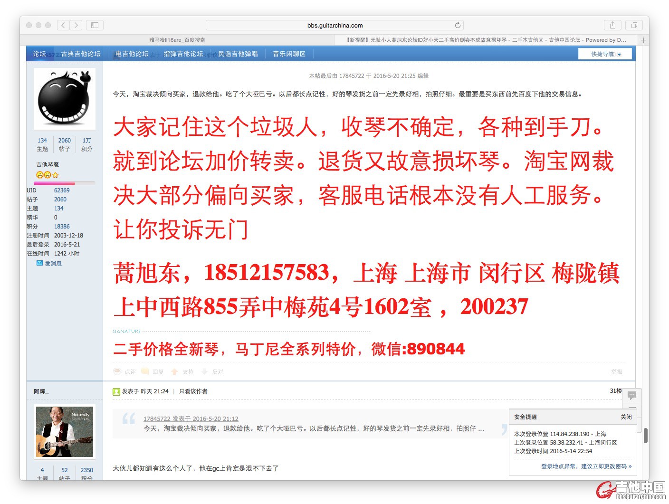This screenshot has width=669, height=504.
Task: Switch to the 雅马哈ll16are 百度搜索 tab
Action: click(x=177, y=40)
